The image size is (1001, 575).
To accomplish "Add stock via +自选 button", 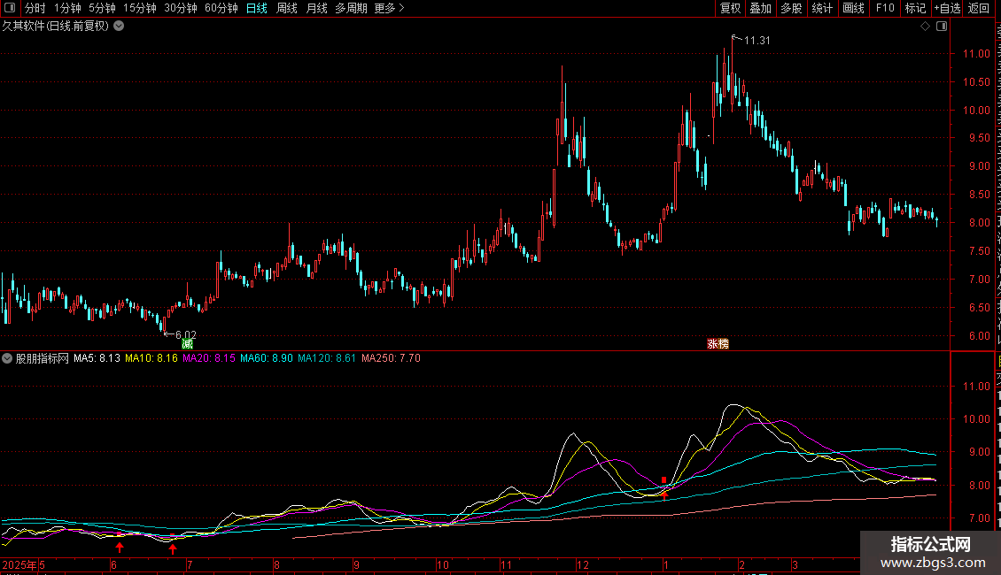I will point(947,8).
